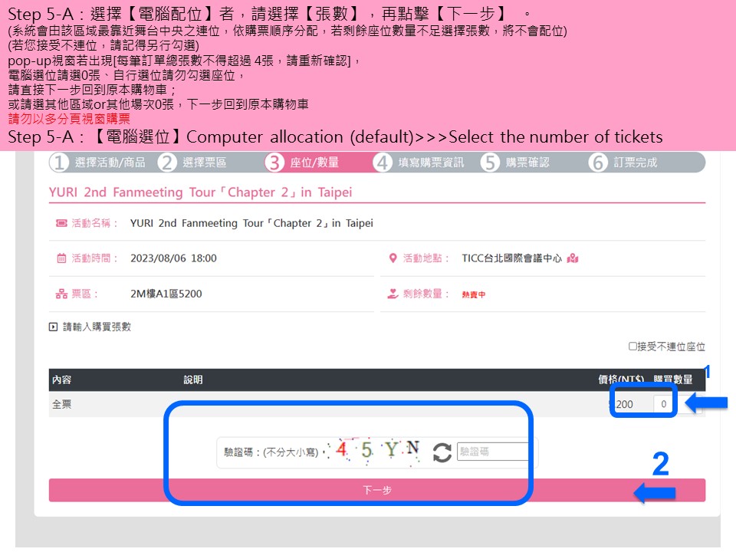Click the ticket icon beside 活動名稱
The image size is (736, 552).
(x=61, y=223)
